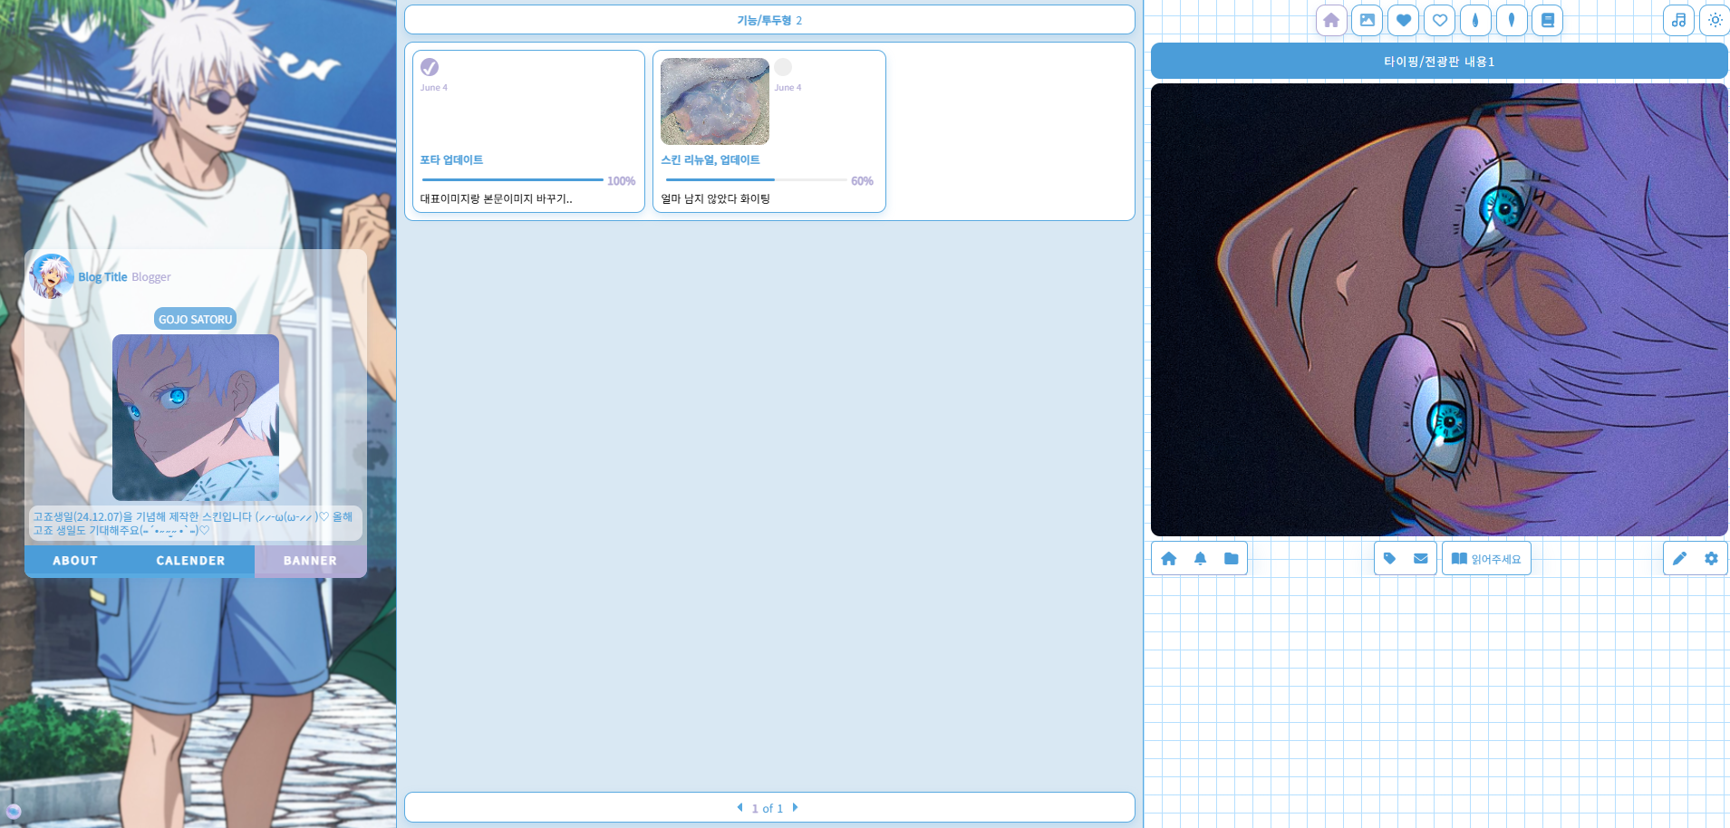Toggle the empty circle on 스킨 리뉴얼 card

(783, 67)
